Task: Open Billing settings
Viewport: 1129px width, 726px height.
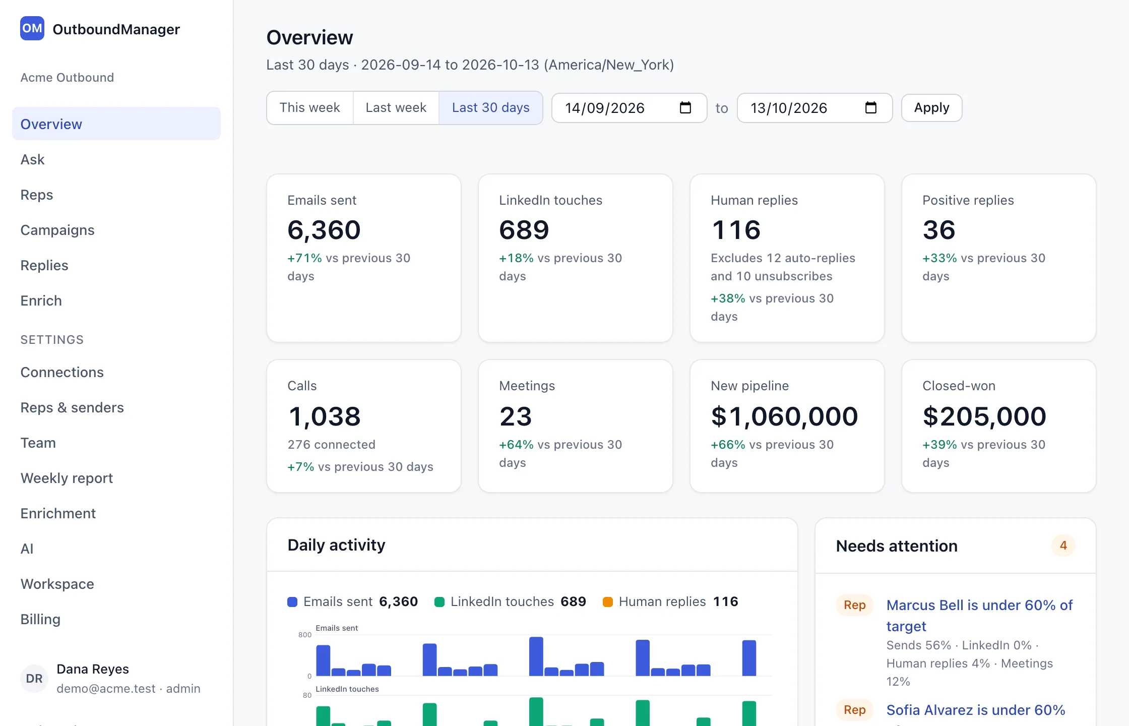Action: (116, 619)
